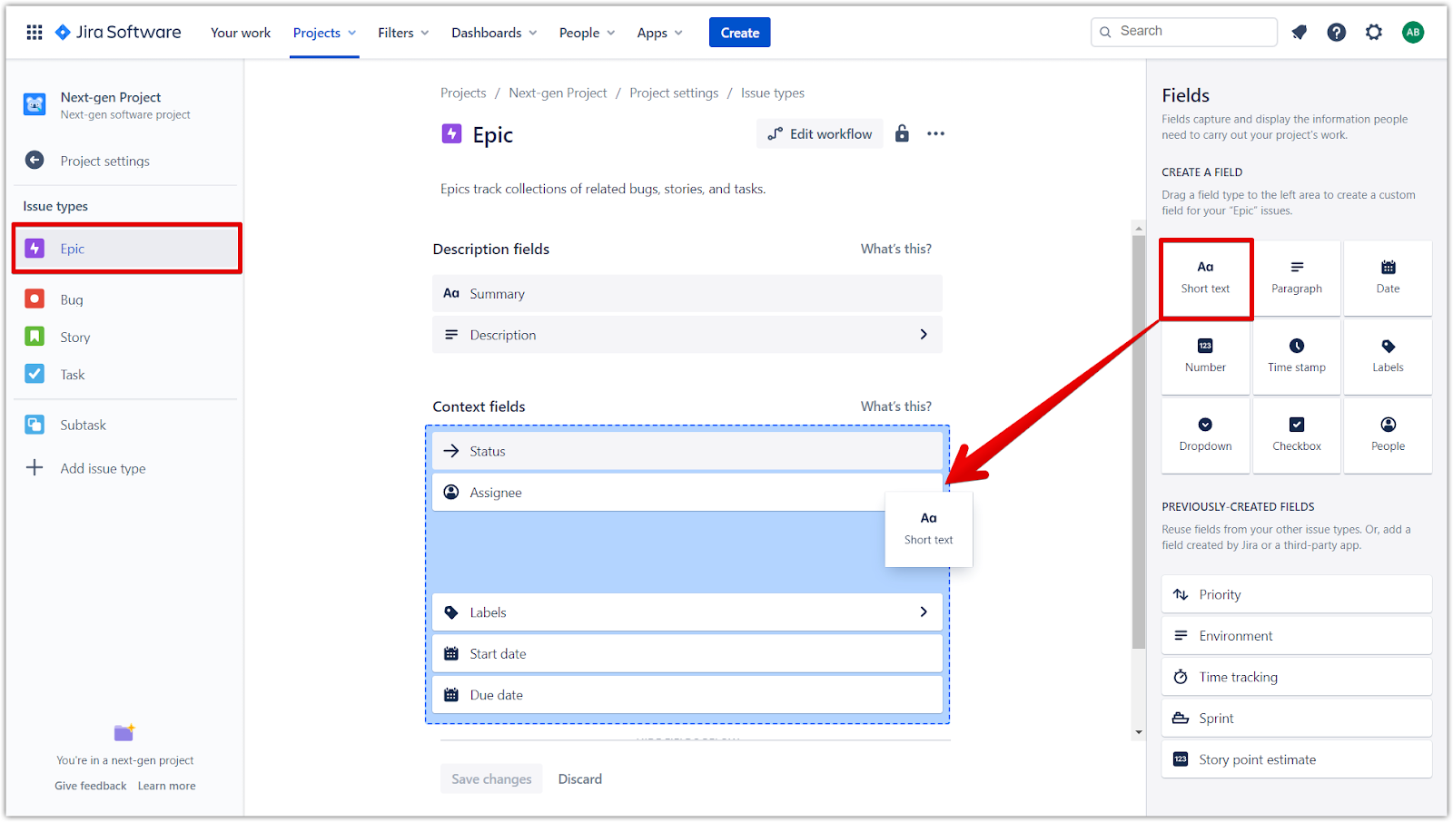
Task: Select the People field type tile
Action: (1388, 435)
